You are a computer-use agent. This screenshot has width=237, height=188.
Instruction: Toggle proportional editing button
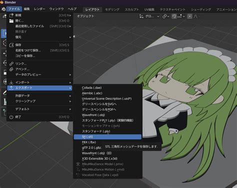[x=189, y=16]
